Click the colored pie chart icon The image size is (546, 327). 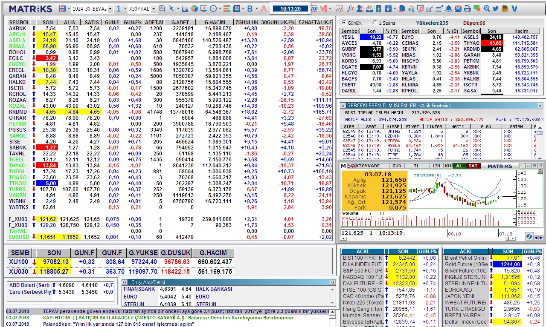click(x=194, y=9)
